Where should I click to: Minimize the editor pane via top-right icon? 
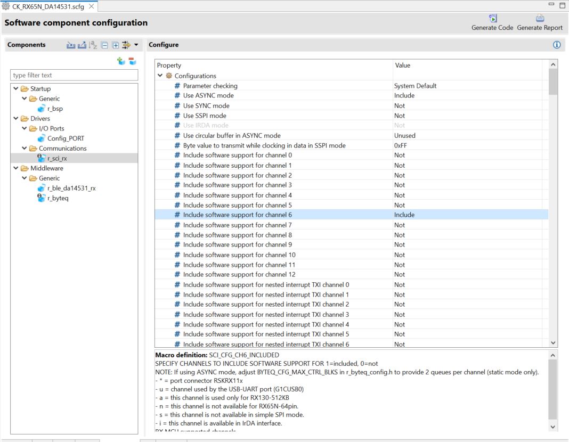551,4
